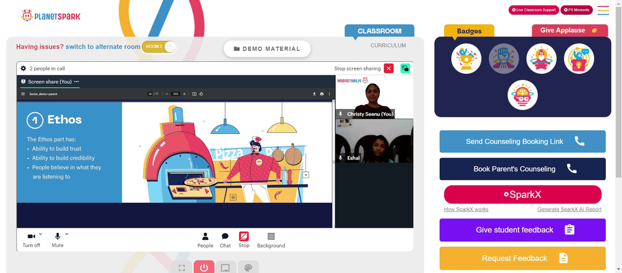Expand camera options chevron

point(40,234)
